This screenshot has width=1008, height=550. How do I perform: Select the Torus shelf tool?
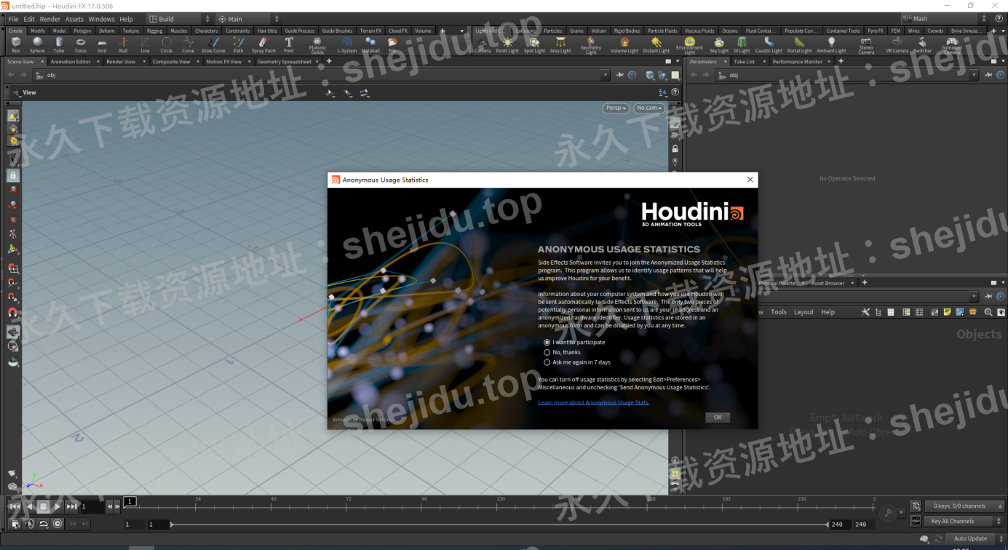[x=80, y=45]
